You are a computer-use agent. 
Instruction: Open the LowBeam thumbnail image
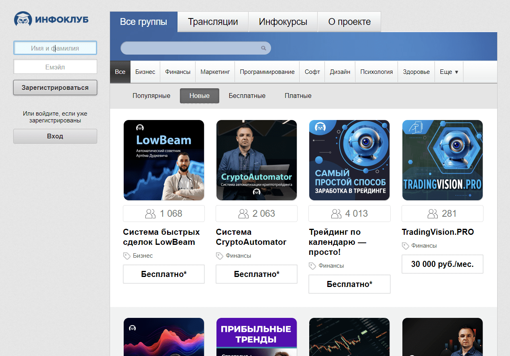[x=164, y=160]
